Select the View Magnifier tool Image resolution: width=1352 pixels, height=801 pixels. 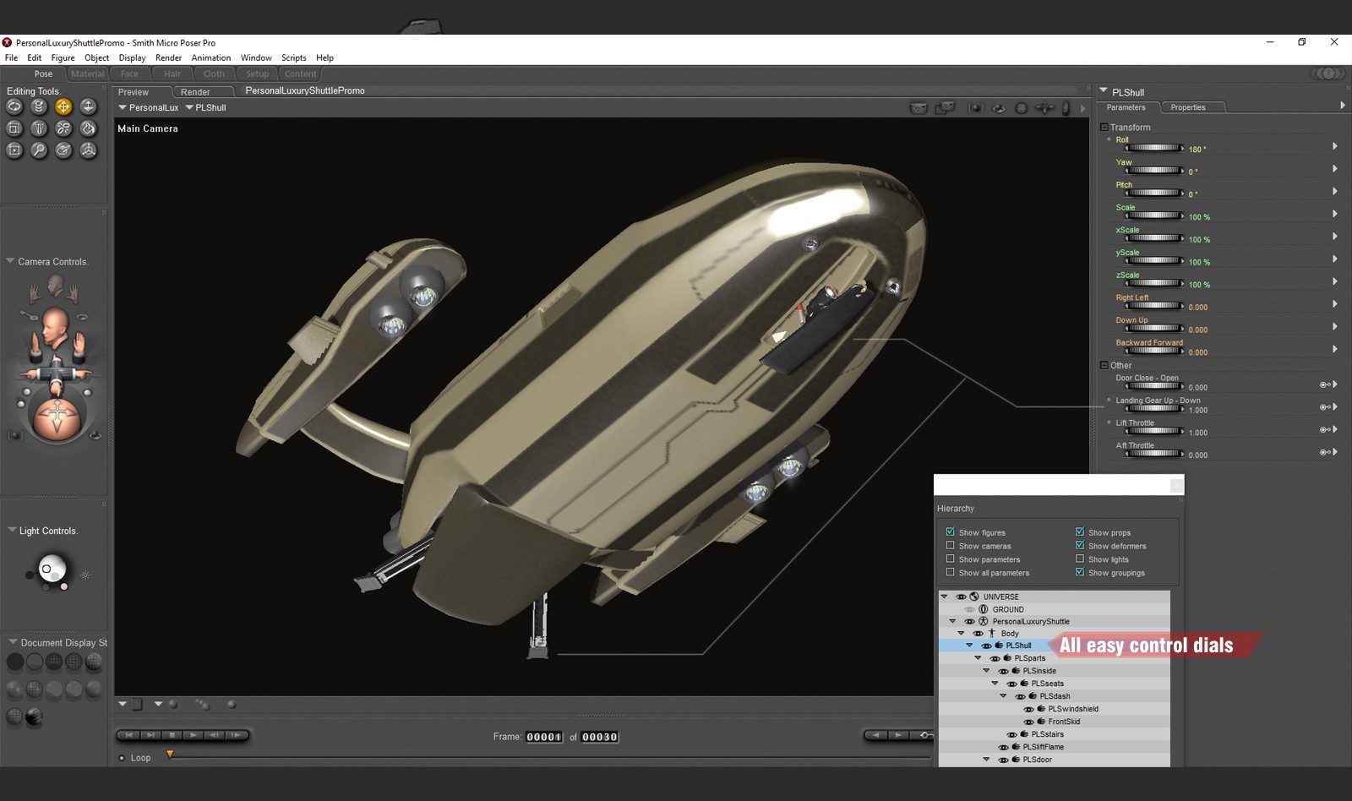coord(39,150)
